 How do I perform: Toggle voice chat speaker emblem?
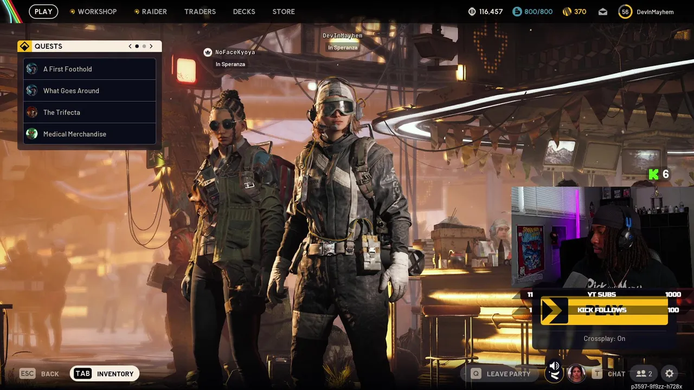click(554, 373)
